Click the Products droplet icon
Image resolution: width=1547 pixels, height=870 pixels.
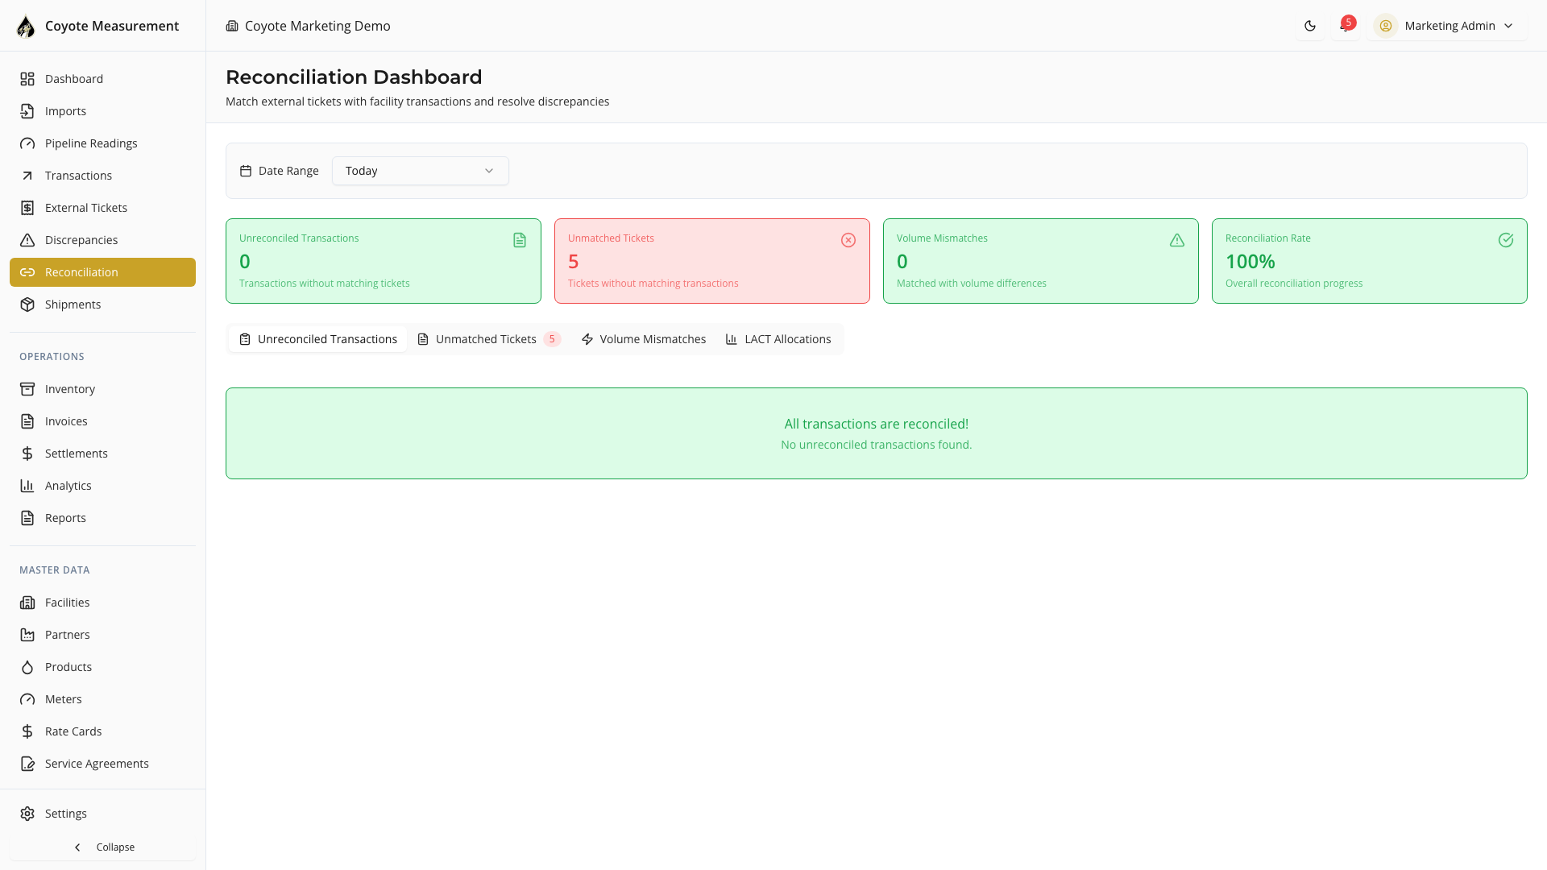[x=27, y=667]
